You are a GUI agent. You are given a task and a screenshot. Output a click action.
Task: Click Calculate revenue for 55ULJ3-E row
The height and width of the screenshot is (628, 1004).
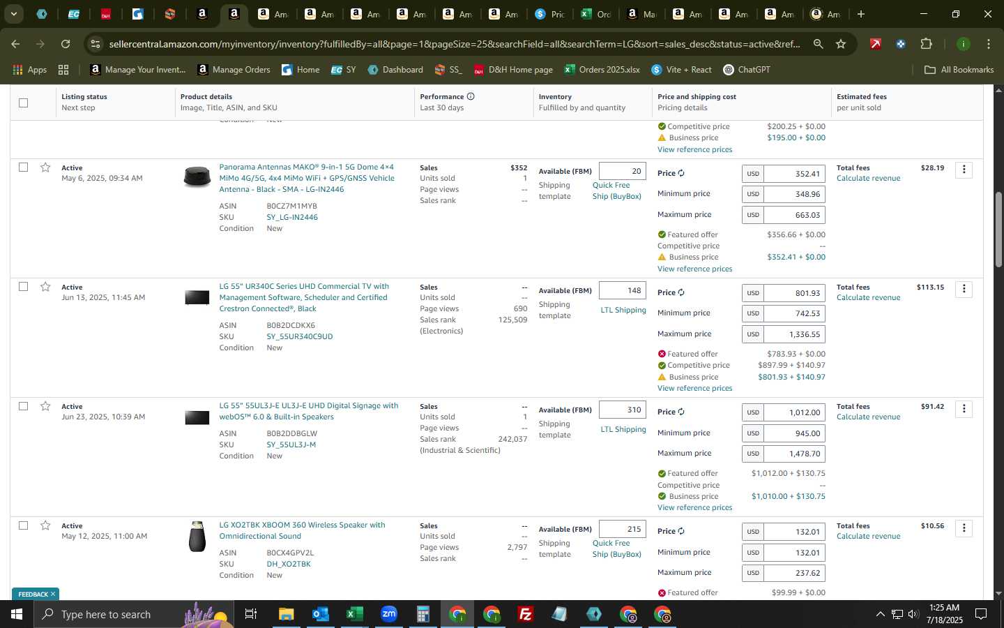(x=868, y=417)
